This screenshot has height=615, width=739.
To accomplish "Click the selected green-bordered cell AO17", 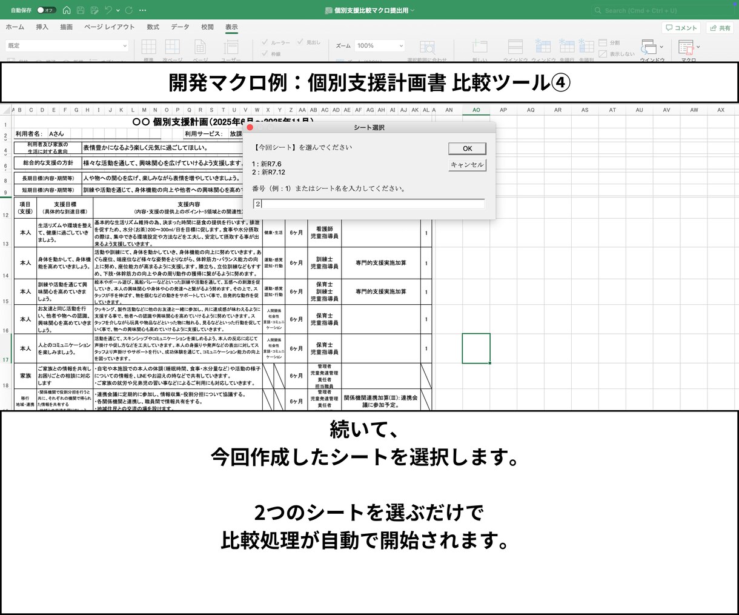I will [476, 348].
